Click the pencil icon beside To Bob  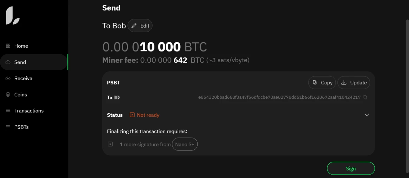134,26
